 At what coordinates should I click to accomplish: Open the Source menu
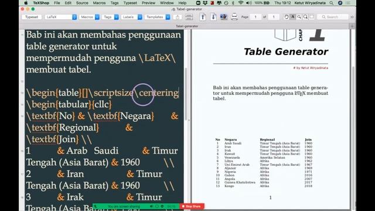(x=82, y=3)
